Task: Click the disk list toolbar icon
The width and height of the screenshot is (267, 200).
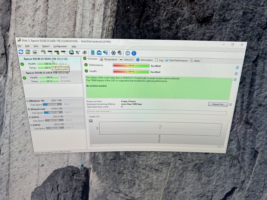Action: pos(35,52)
